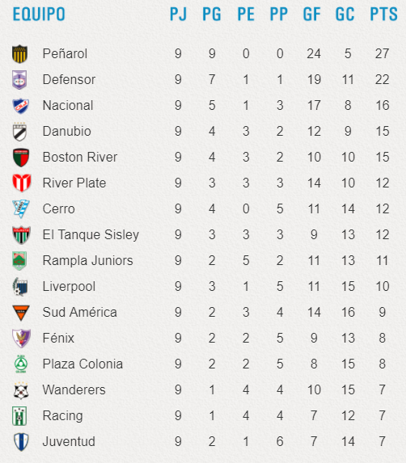Select the Danubio shield icon
Screen dimensions: 406x463
19,132
